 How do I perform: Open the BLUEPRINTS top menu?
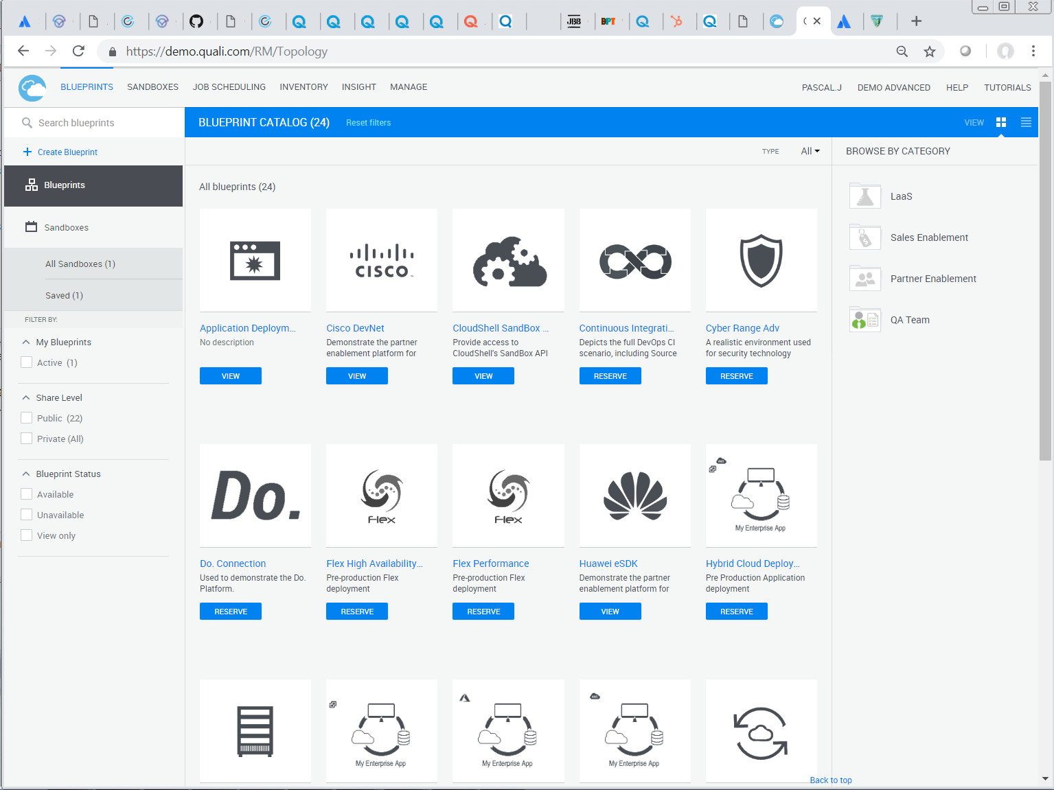coord(87,87)
